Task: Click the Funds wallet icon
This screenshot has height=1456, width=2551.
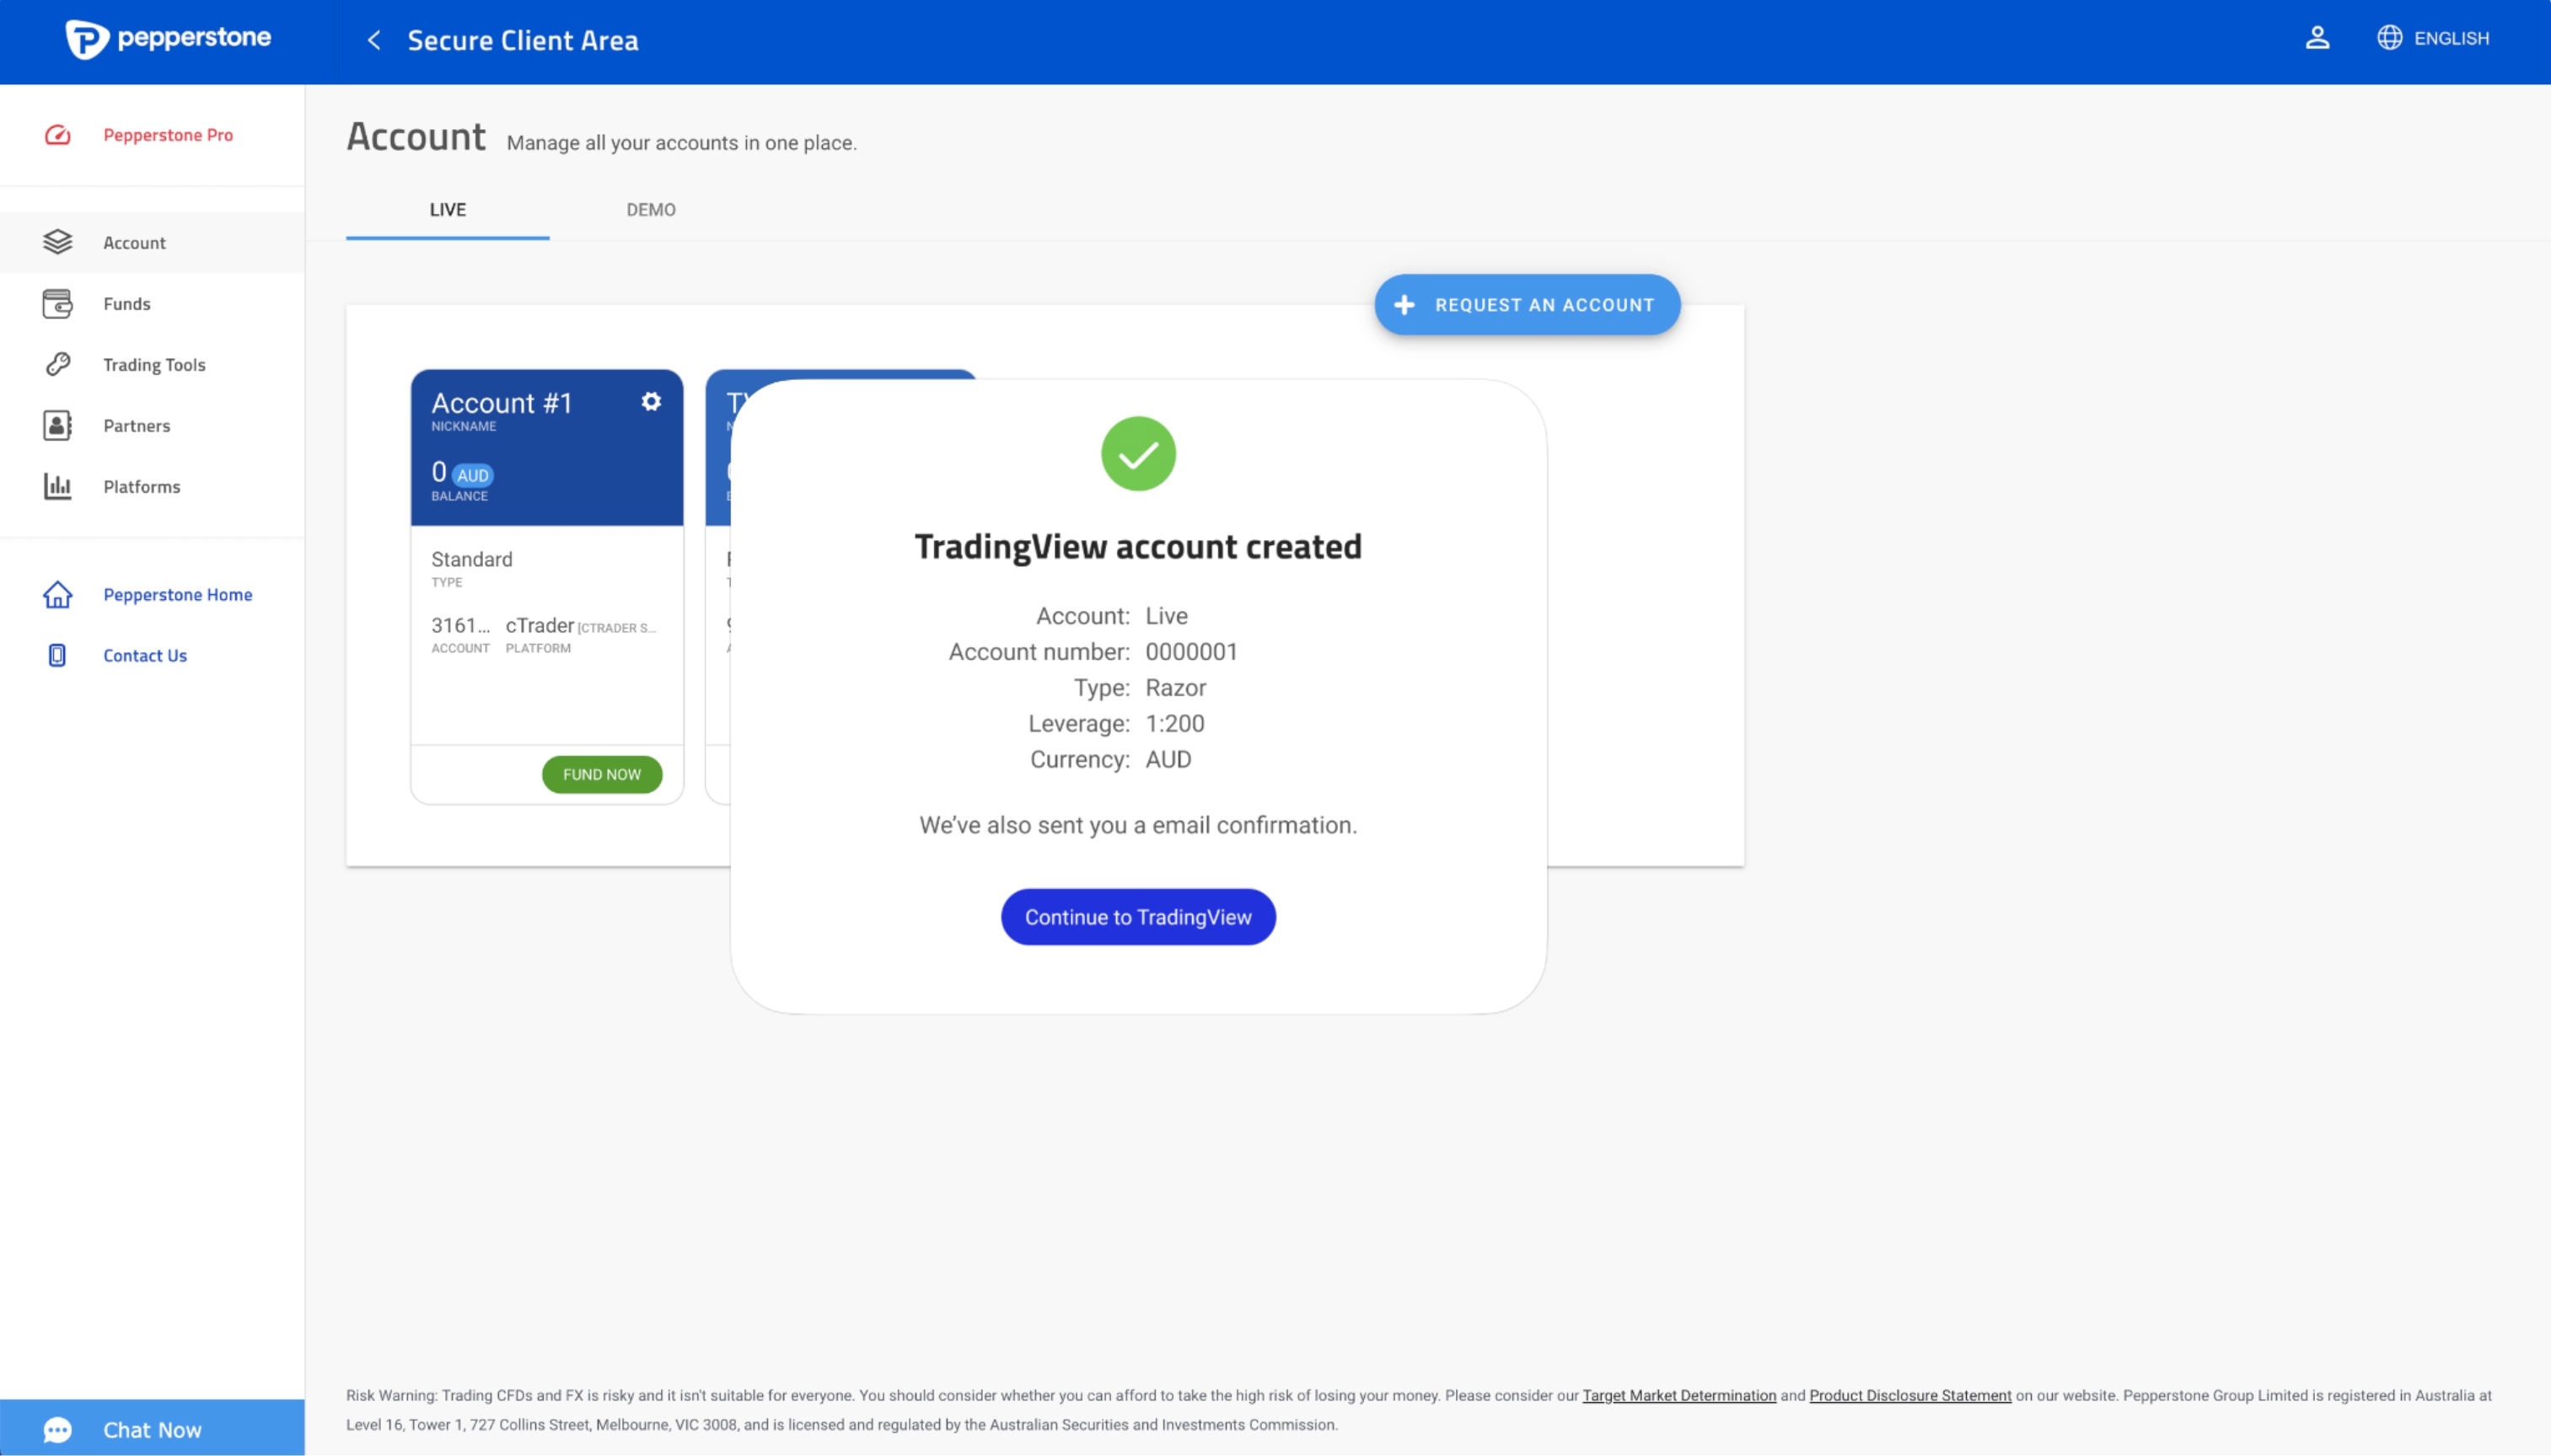Action: [x=58, y=303]
